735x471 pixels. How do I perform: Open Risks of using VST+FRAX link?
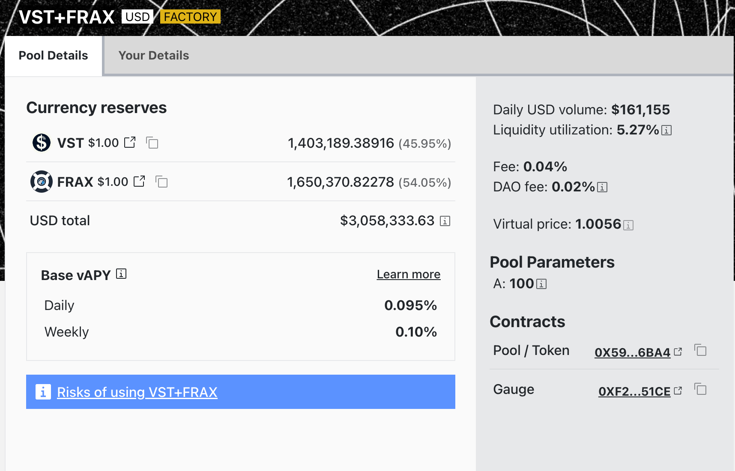[x=137, y=392]
